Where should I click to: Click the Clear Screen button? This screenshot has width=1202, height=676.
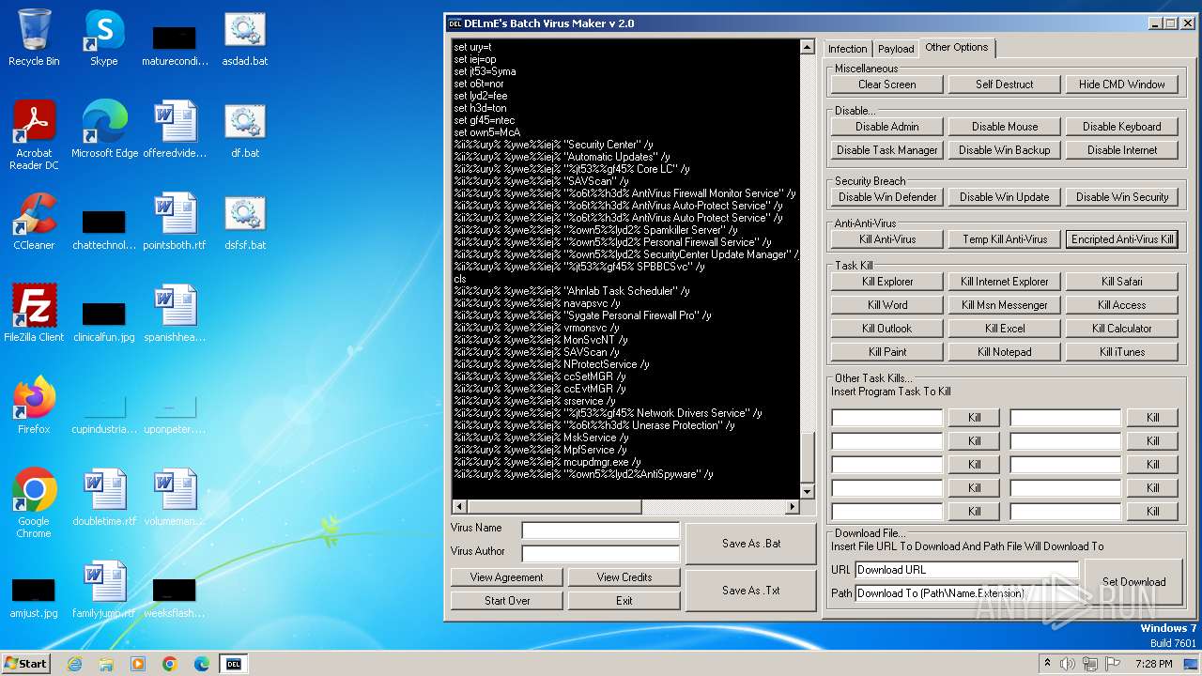click(x=886, y=84)
